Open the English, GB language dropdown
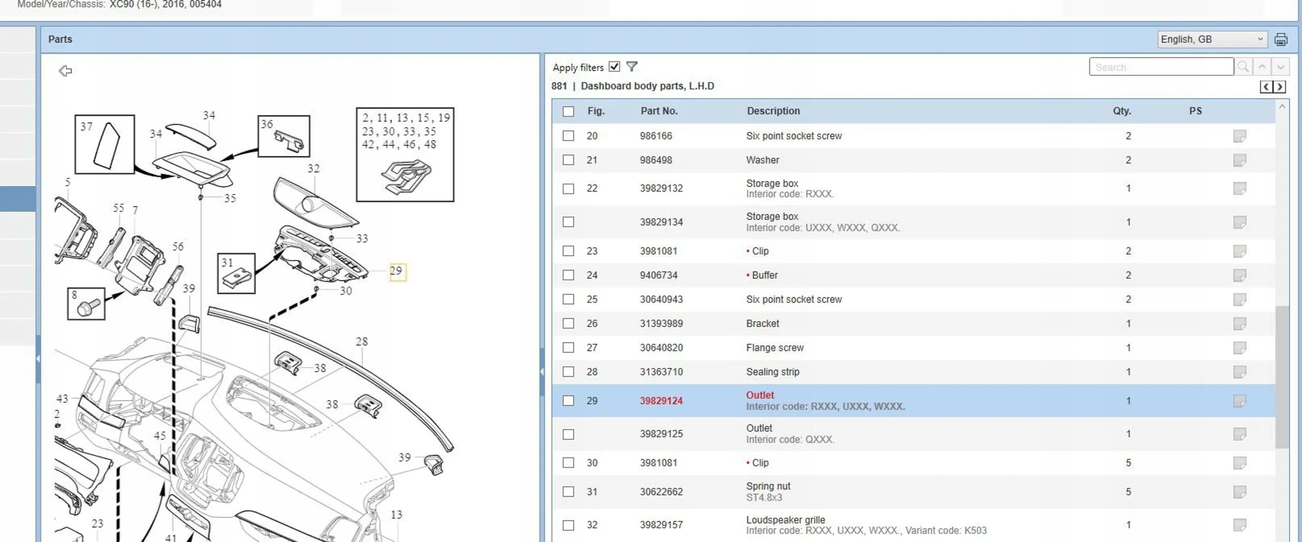The image size is (1302, 542). click(1212, 40)
